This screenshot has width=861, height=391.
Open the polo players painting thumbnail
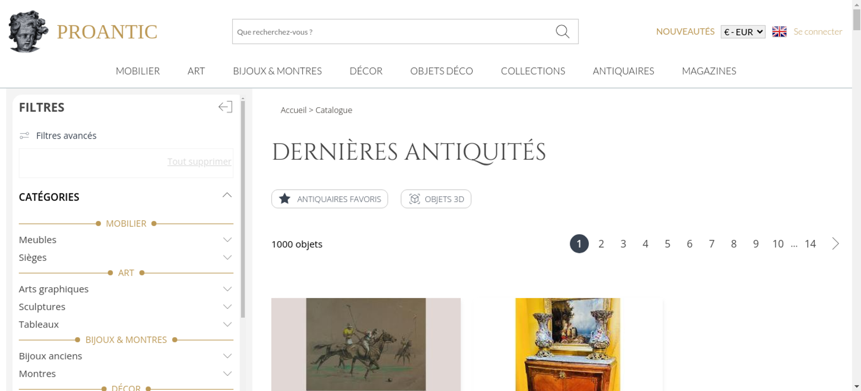366,344
